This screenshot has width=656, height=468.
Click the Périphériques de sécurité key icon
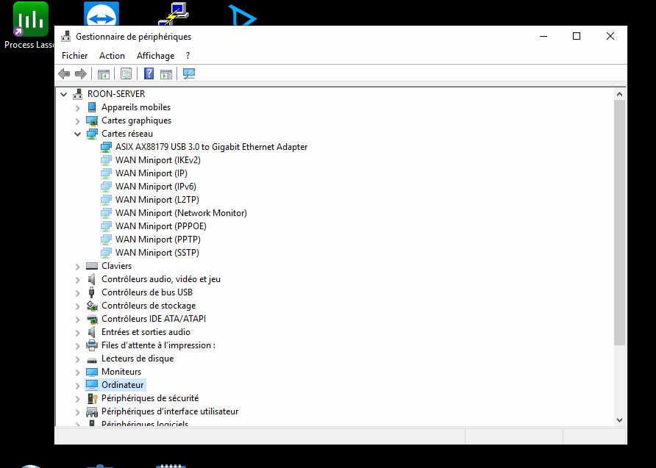(92, 398)
